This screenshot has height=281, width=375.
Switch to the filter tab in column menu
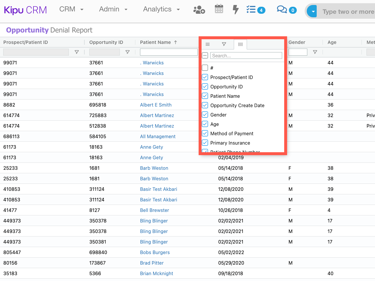click(224, 44)
